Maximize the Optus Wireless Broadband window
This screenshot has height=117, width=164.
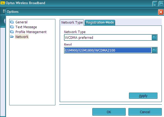pyautogui.click(x=161, y=4)
